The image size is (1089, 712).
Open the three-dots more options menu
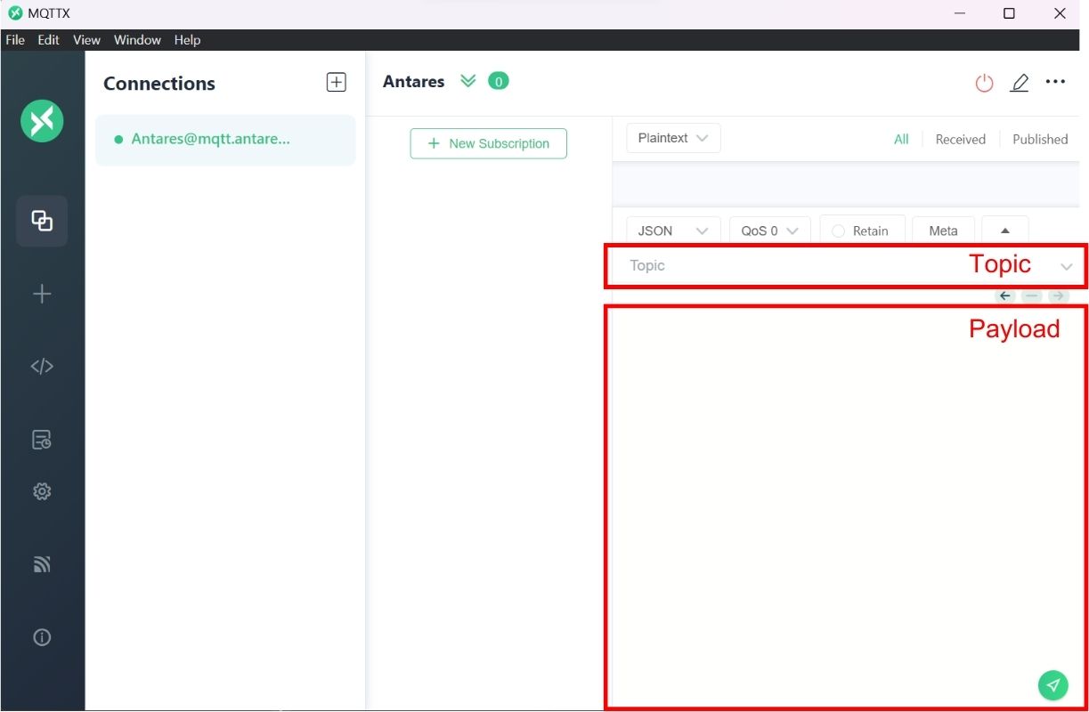1055,82
